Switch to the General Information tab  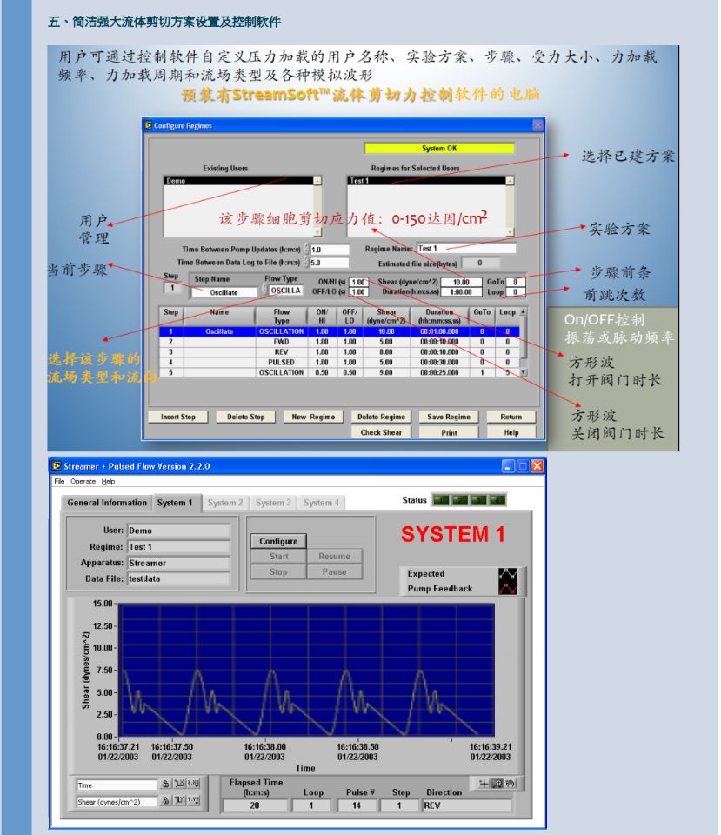click(107, 503)
